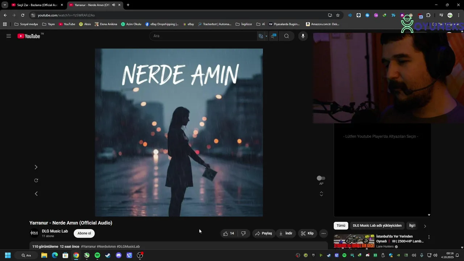Screen dimensions: 464x261
Task: Select the Tümü filter chip
Action: 341,225
